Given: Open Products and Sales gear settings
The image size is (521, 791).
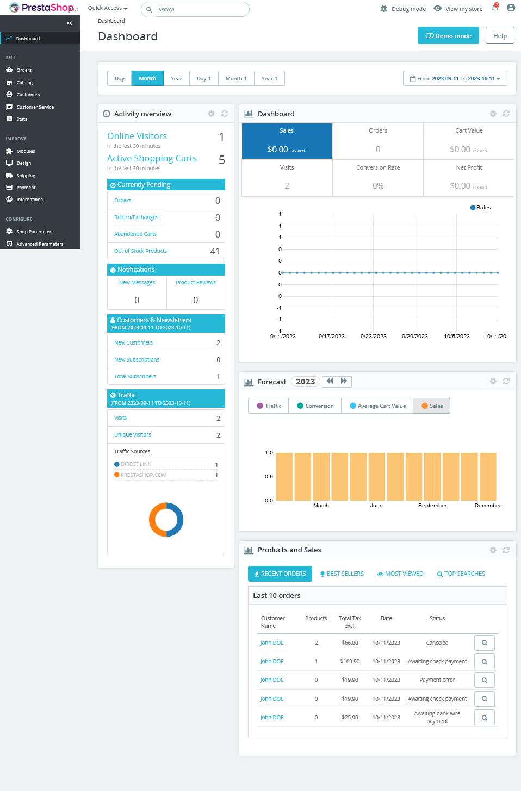Looking at the screenshot, I should click(x=493, y=550).
